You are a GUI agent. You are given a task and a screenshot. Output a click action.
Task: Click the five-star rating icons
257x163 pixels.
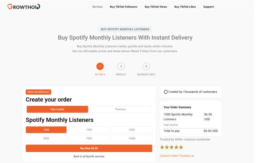point(171,147)
